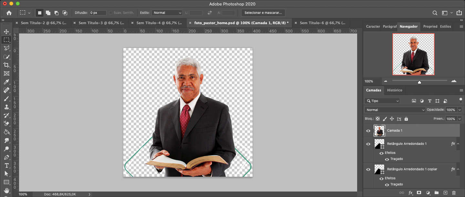Screen dimensions: 465x197
Task: Click the Home button in options bar
Action: 9,13
